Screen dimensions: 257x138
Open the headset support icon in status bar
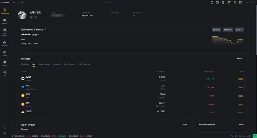[x=236, y=136]
